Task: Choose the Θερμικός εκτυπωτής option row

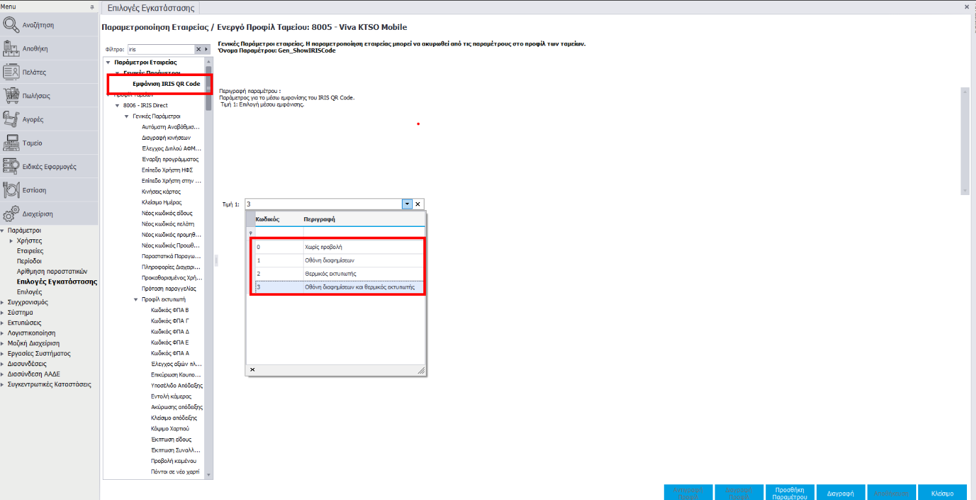Action: (338, 274)
